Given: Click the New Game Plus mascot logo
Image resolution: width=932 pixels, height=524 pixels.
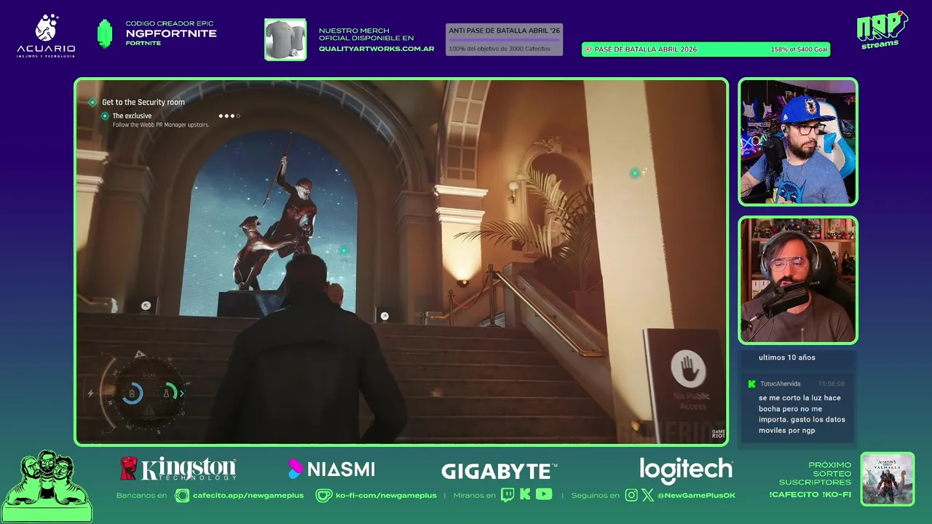Looking at the screenshot, I should tap(47, 485).
